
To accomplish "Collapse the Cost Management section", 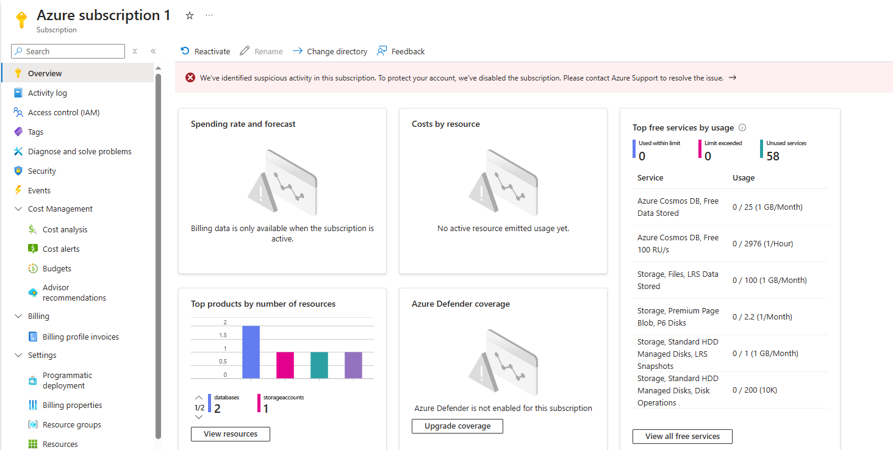I will 18,209.
